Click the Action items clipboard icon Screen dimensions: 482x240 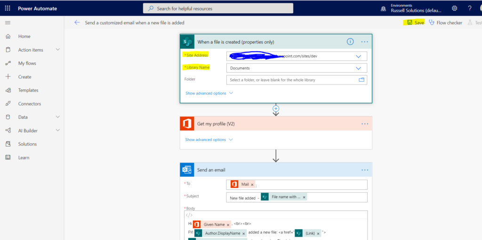click(x=8, y=50)
